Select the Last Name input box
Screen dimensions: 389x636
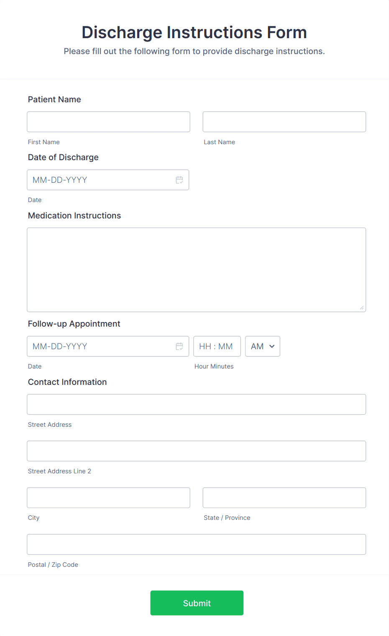(284, 122)
